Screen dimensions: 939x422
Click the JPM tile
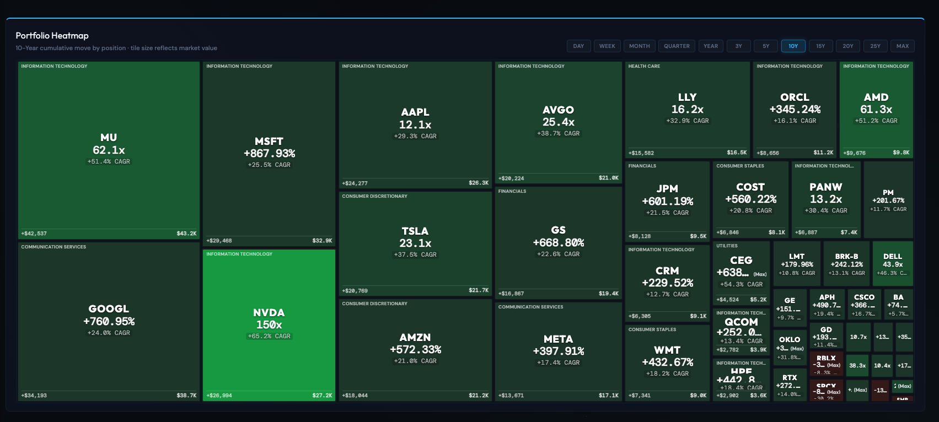click(x=667, y=201)
